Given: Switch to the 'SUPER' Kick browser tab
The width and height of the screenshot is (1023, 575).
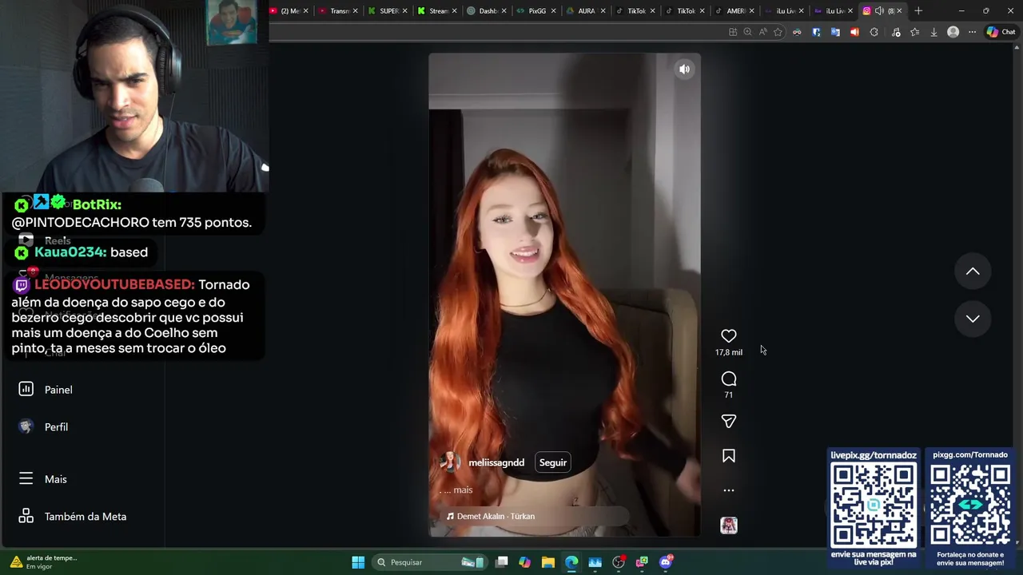Looking at the screenshot, I should 388,10.
